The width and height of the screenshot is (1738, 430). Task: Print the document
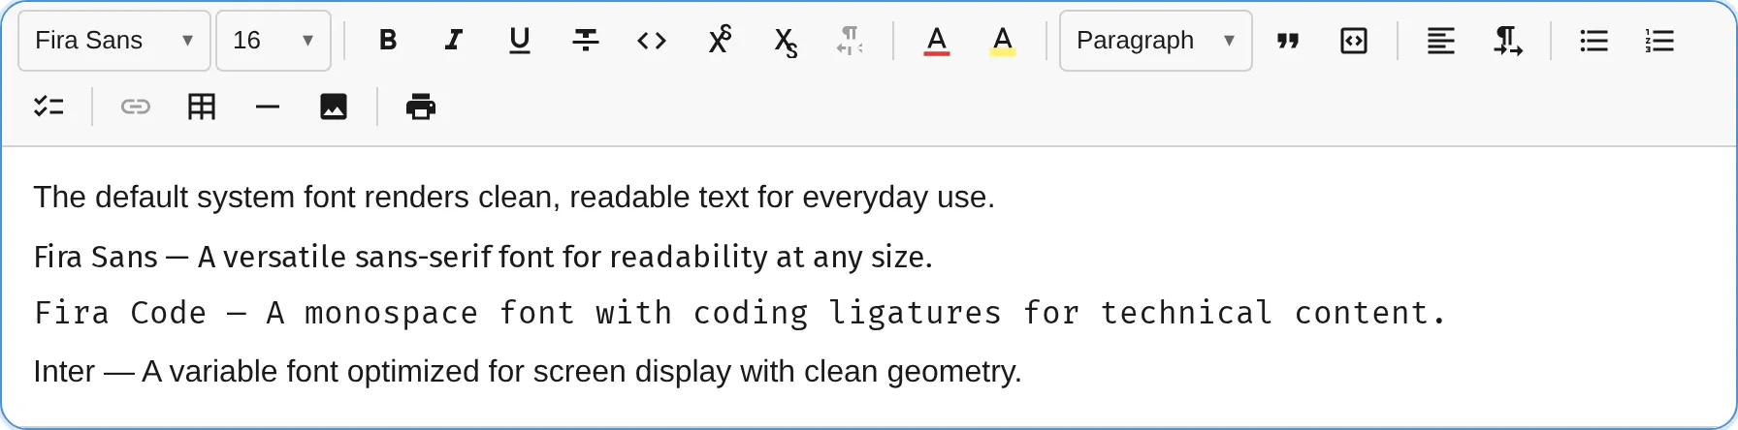click(x=421, y=107)
